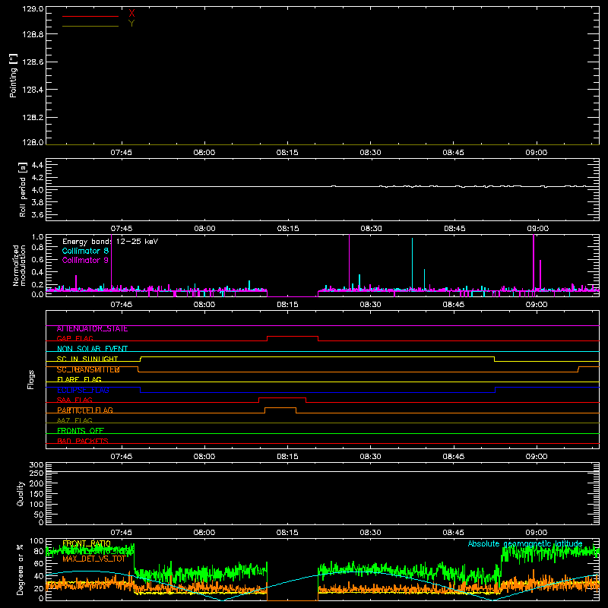The height and width of the screenshot is (608, 608).
Task: Click 08:00 tick under Flags plot
Action: click(204, 457)
